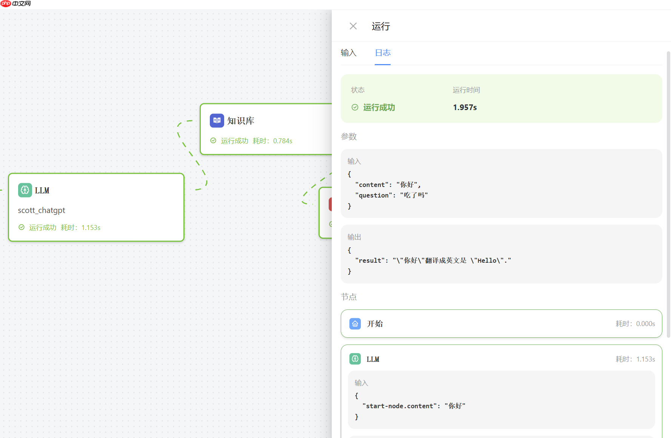Click the 输入 JSON parameters block
The width and height of the screenshot is (671, 438).
tap(501, 184)
